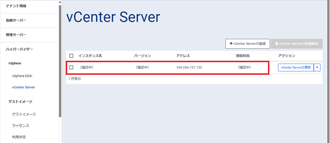Click the vCenter Server page heading

(113, 17)
